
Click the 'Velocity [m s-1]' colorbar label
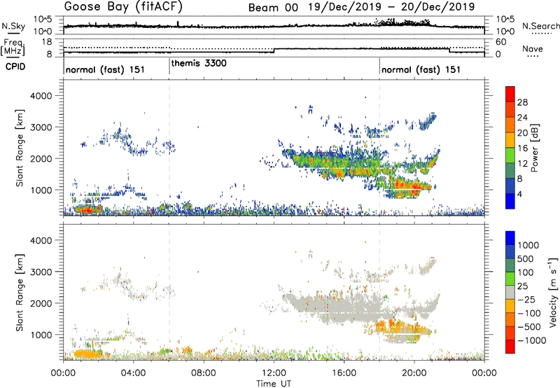(x=553, y=292)
